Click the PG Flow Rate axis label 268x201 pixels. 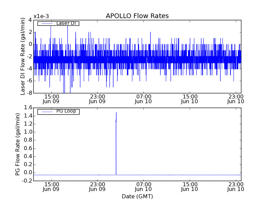(x=18, y=144)
